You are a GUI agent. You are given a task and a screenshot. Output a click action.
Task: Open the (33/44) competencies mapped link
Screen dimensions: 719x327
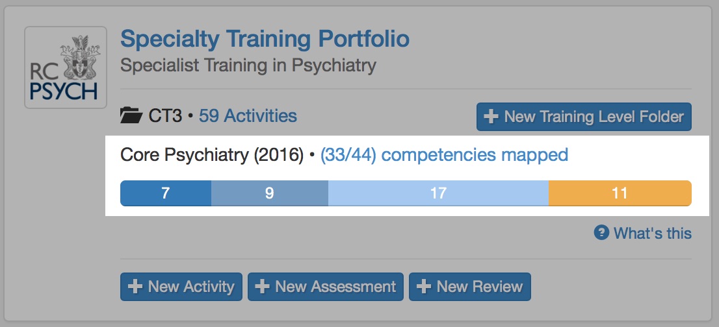coord(444,155)
